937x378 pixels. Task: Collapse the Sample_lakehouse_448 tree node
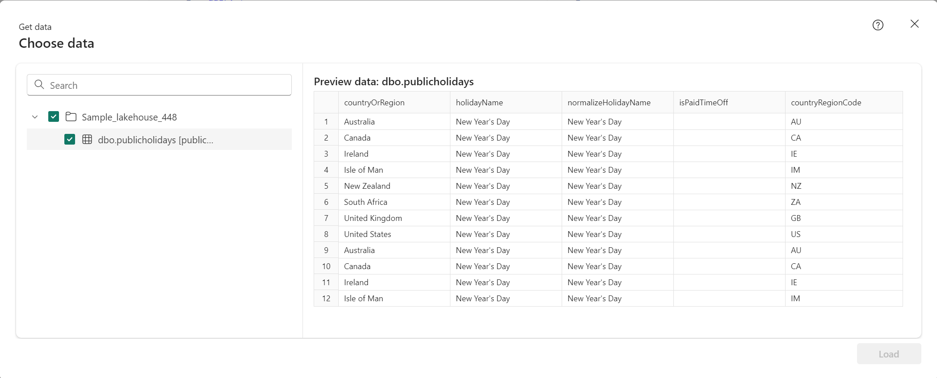pyautogui.click(x=35, y=117)
